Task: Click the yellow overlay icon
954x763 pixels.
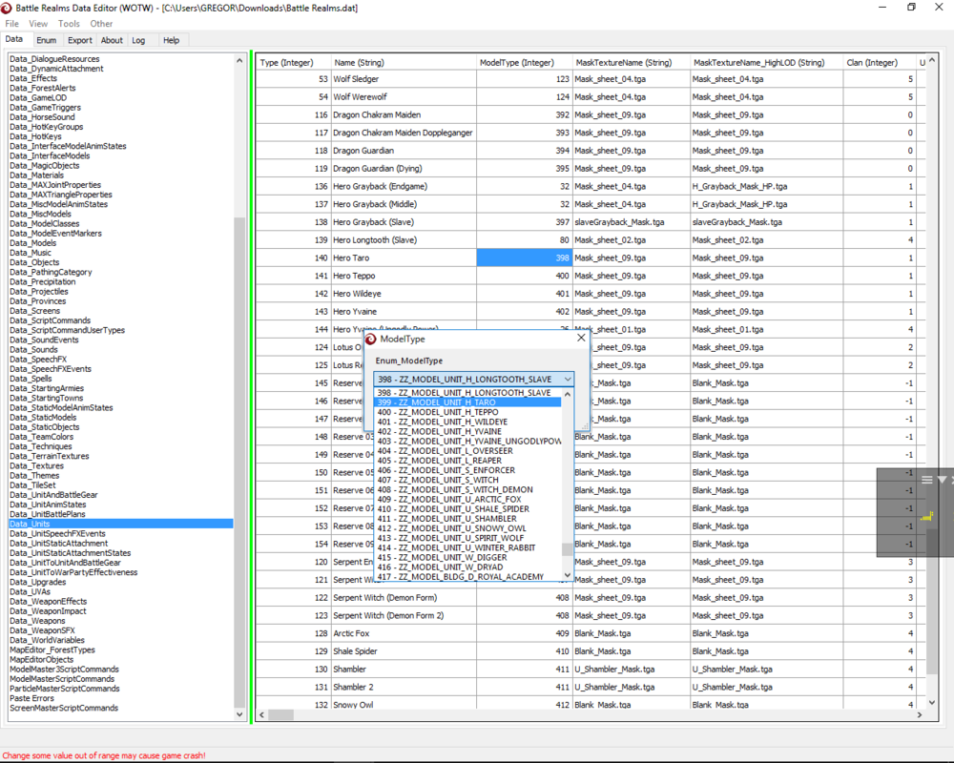Action: 927,517
